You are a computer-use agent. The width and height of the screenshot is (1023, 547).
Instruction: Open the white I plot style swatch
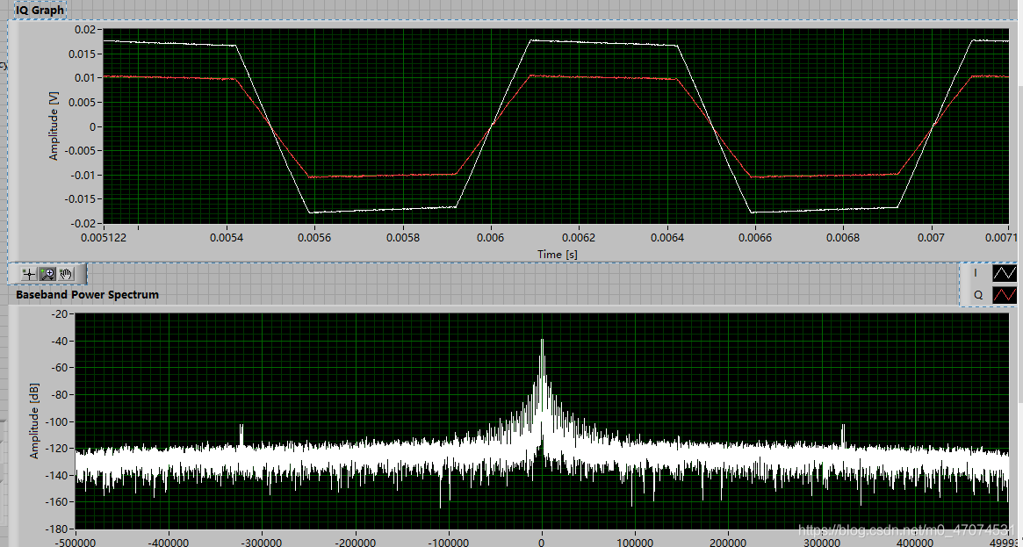1004,272
